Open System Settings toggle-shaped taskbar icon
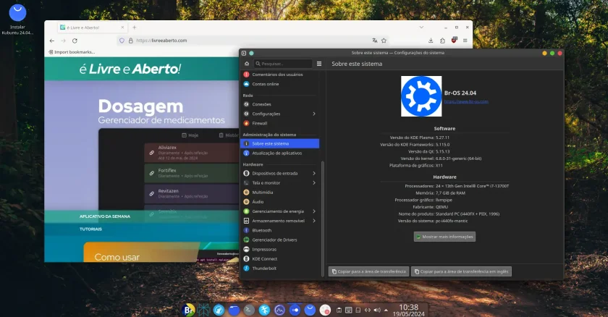The image size is (608, 317). tap(295, 310)
